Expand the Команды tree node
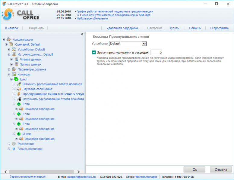 [9, 74]
